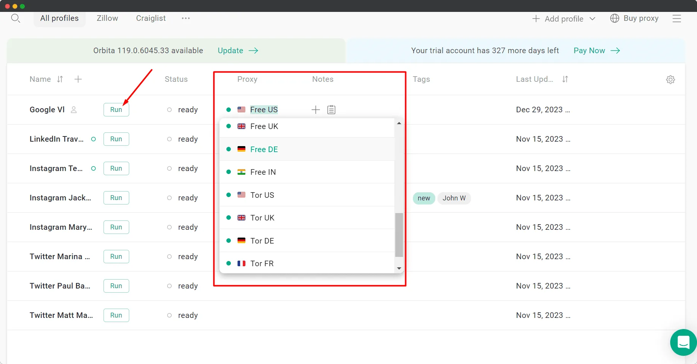The width and height of the screenshot is (697, 364).
Task: Click the Add profile button
Action: [564, 19]
